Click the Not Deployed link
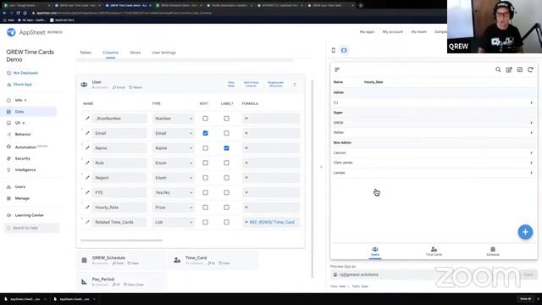Viewport: 542px width, 305px height. tap(25, 73)
